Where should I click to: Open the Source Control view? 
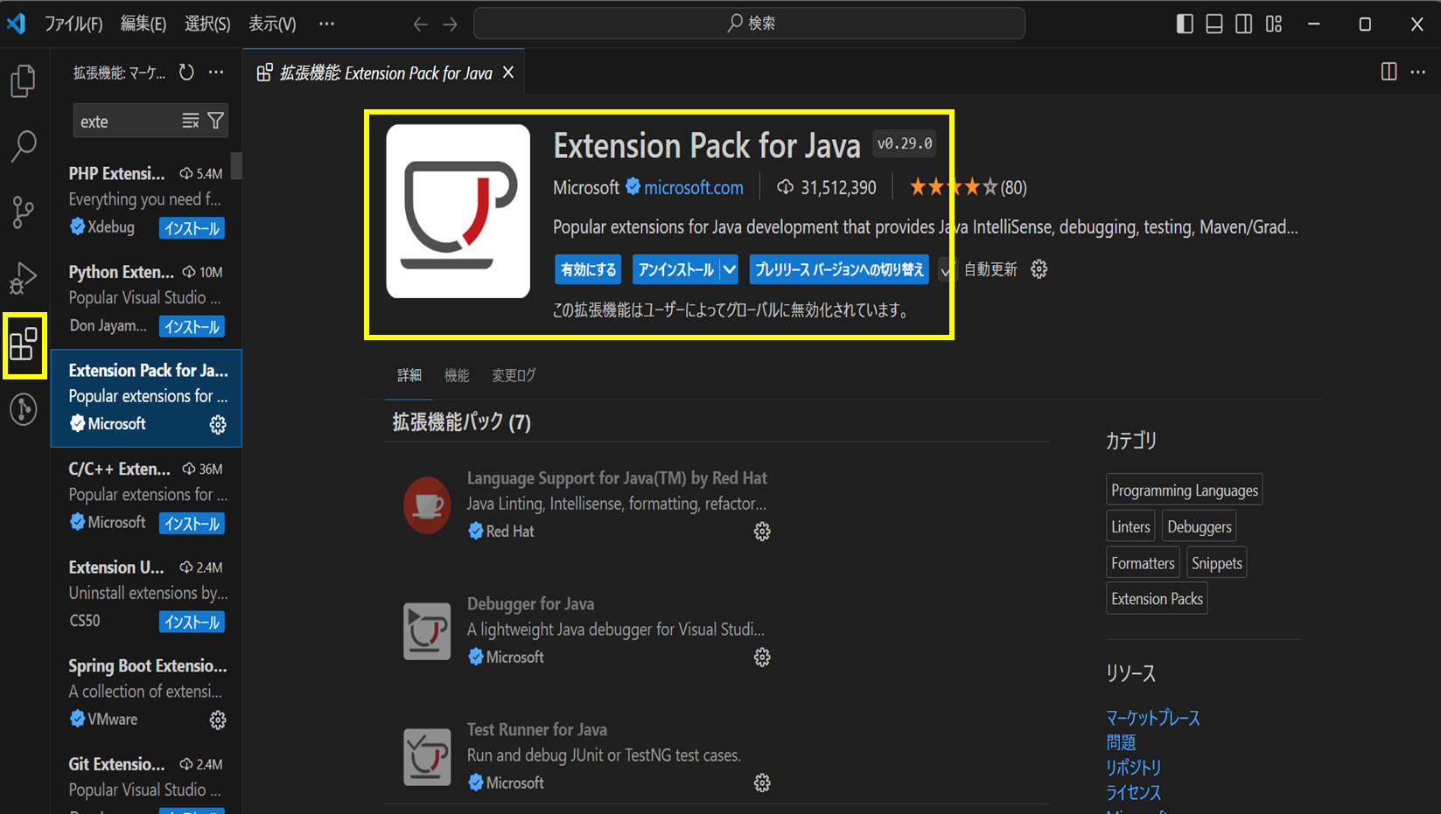(24, 212)
